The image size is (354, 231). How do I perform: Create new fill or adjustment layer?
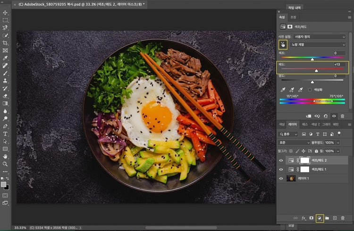point(320,218)
